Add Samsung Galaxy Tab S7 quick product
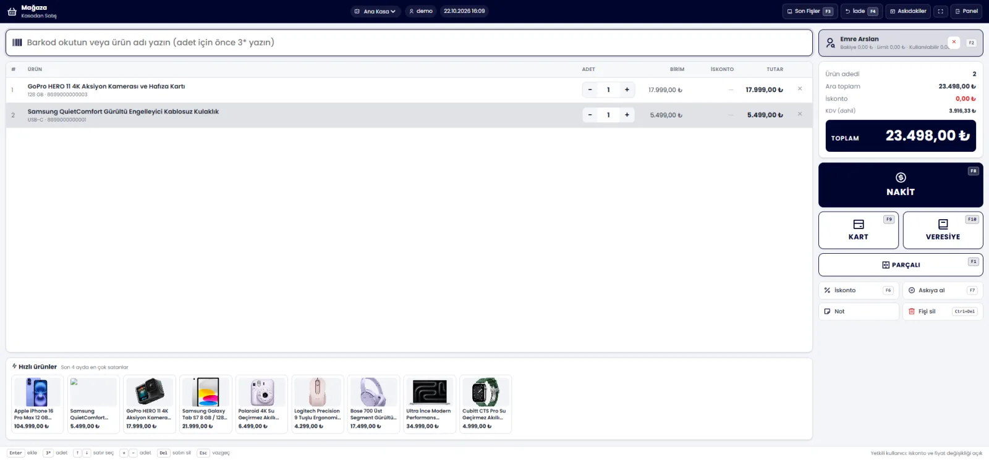 pyautogui.click(x=205, y=404)
